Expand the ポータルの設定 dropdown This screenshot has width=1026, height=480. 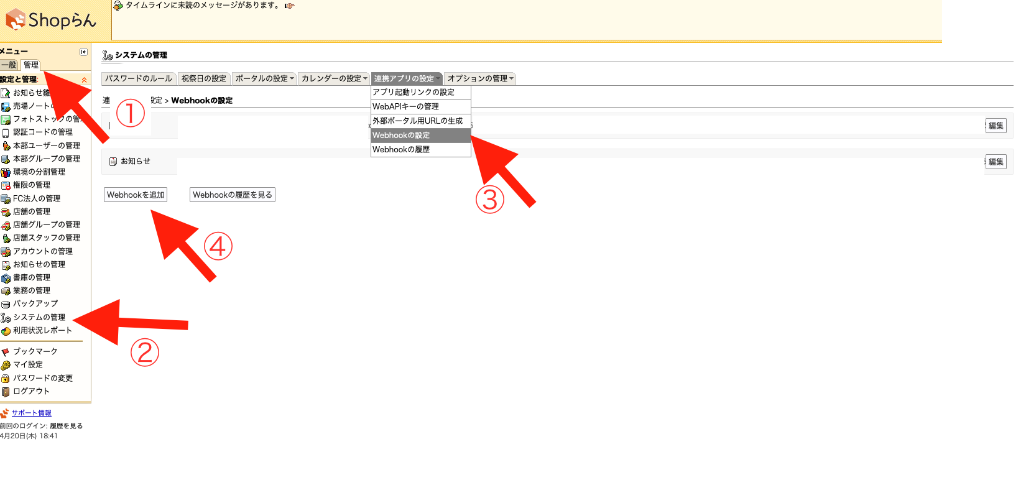point(264,79)
